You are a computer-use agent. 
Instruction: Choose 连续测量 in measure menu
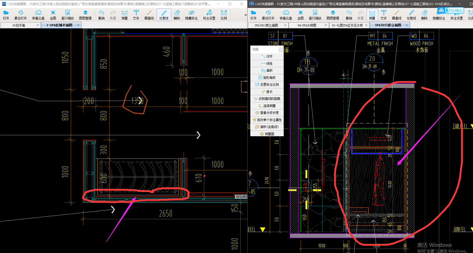coord(267,106)
